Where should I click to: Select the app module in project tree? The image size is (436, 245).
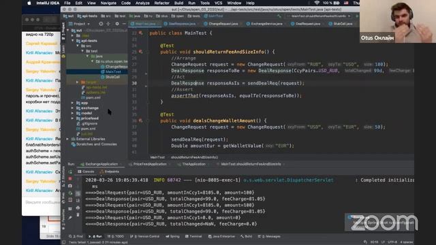pyautogui.click(x=84, y=103)
